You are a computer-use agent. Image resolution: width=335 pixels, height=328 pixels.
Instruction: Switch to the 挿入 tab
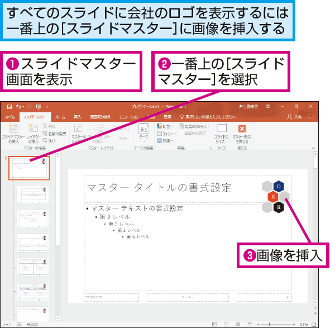coord(78,117)
